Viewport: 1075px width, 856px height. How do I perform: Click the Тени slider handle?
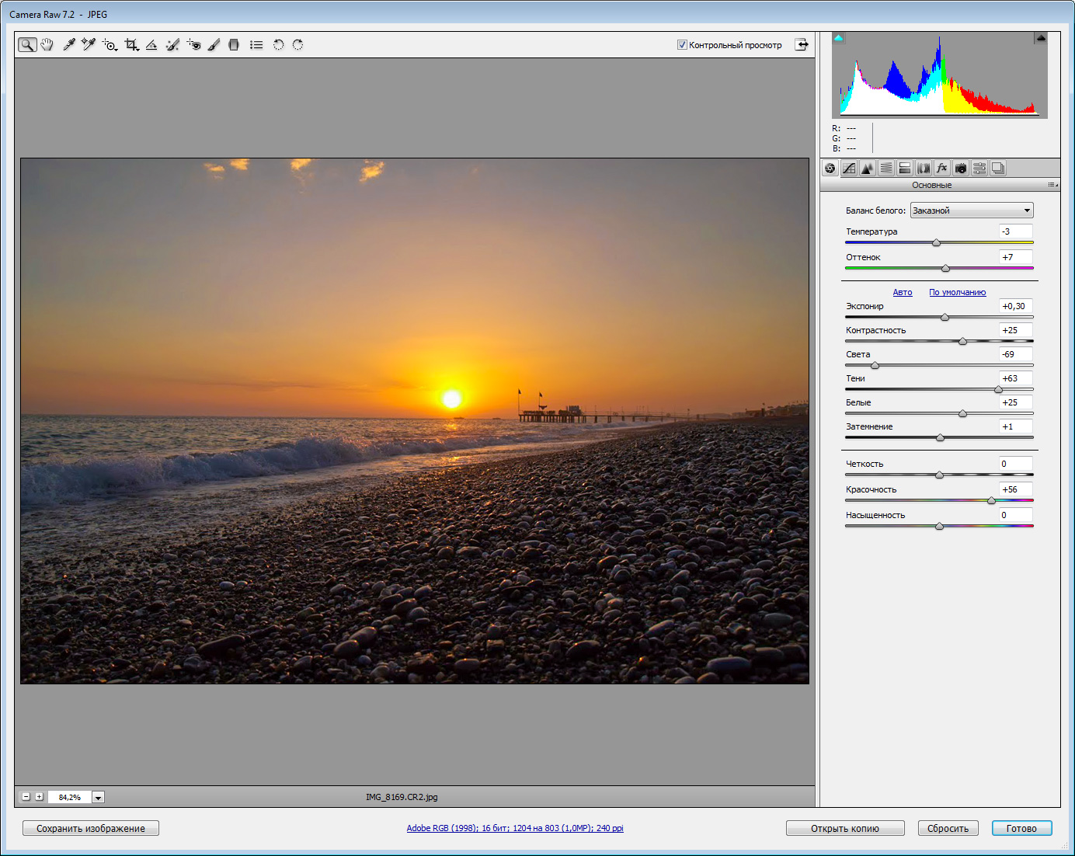(998, 389)
